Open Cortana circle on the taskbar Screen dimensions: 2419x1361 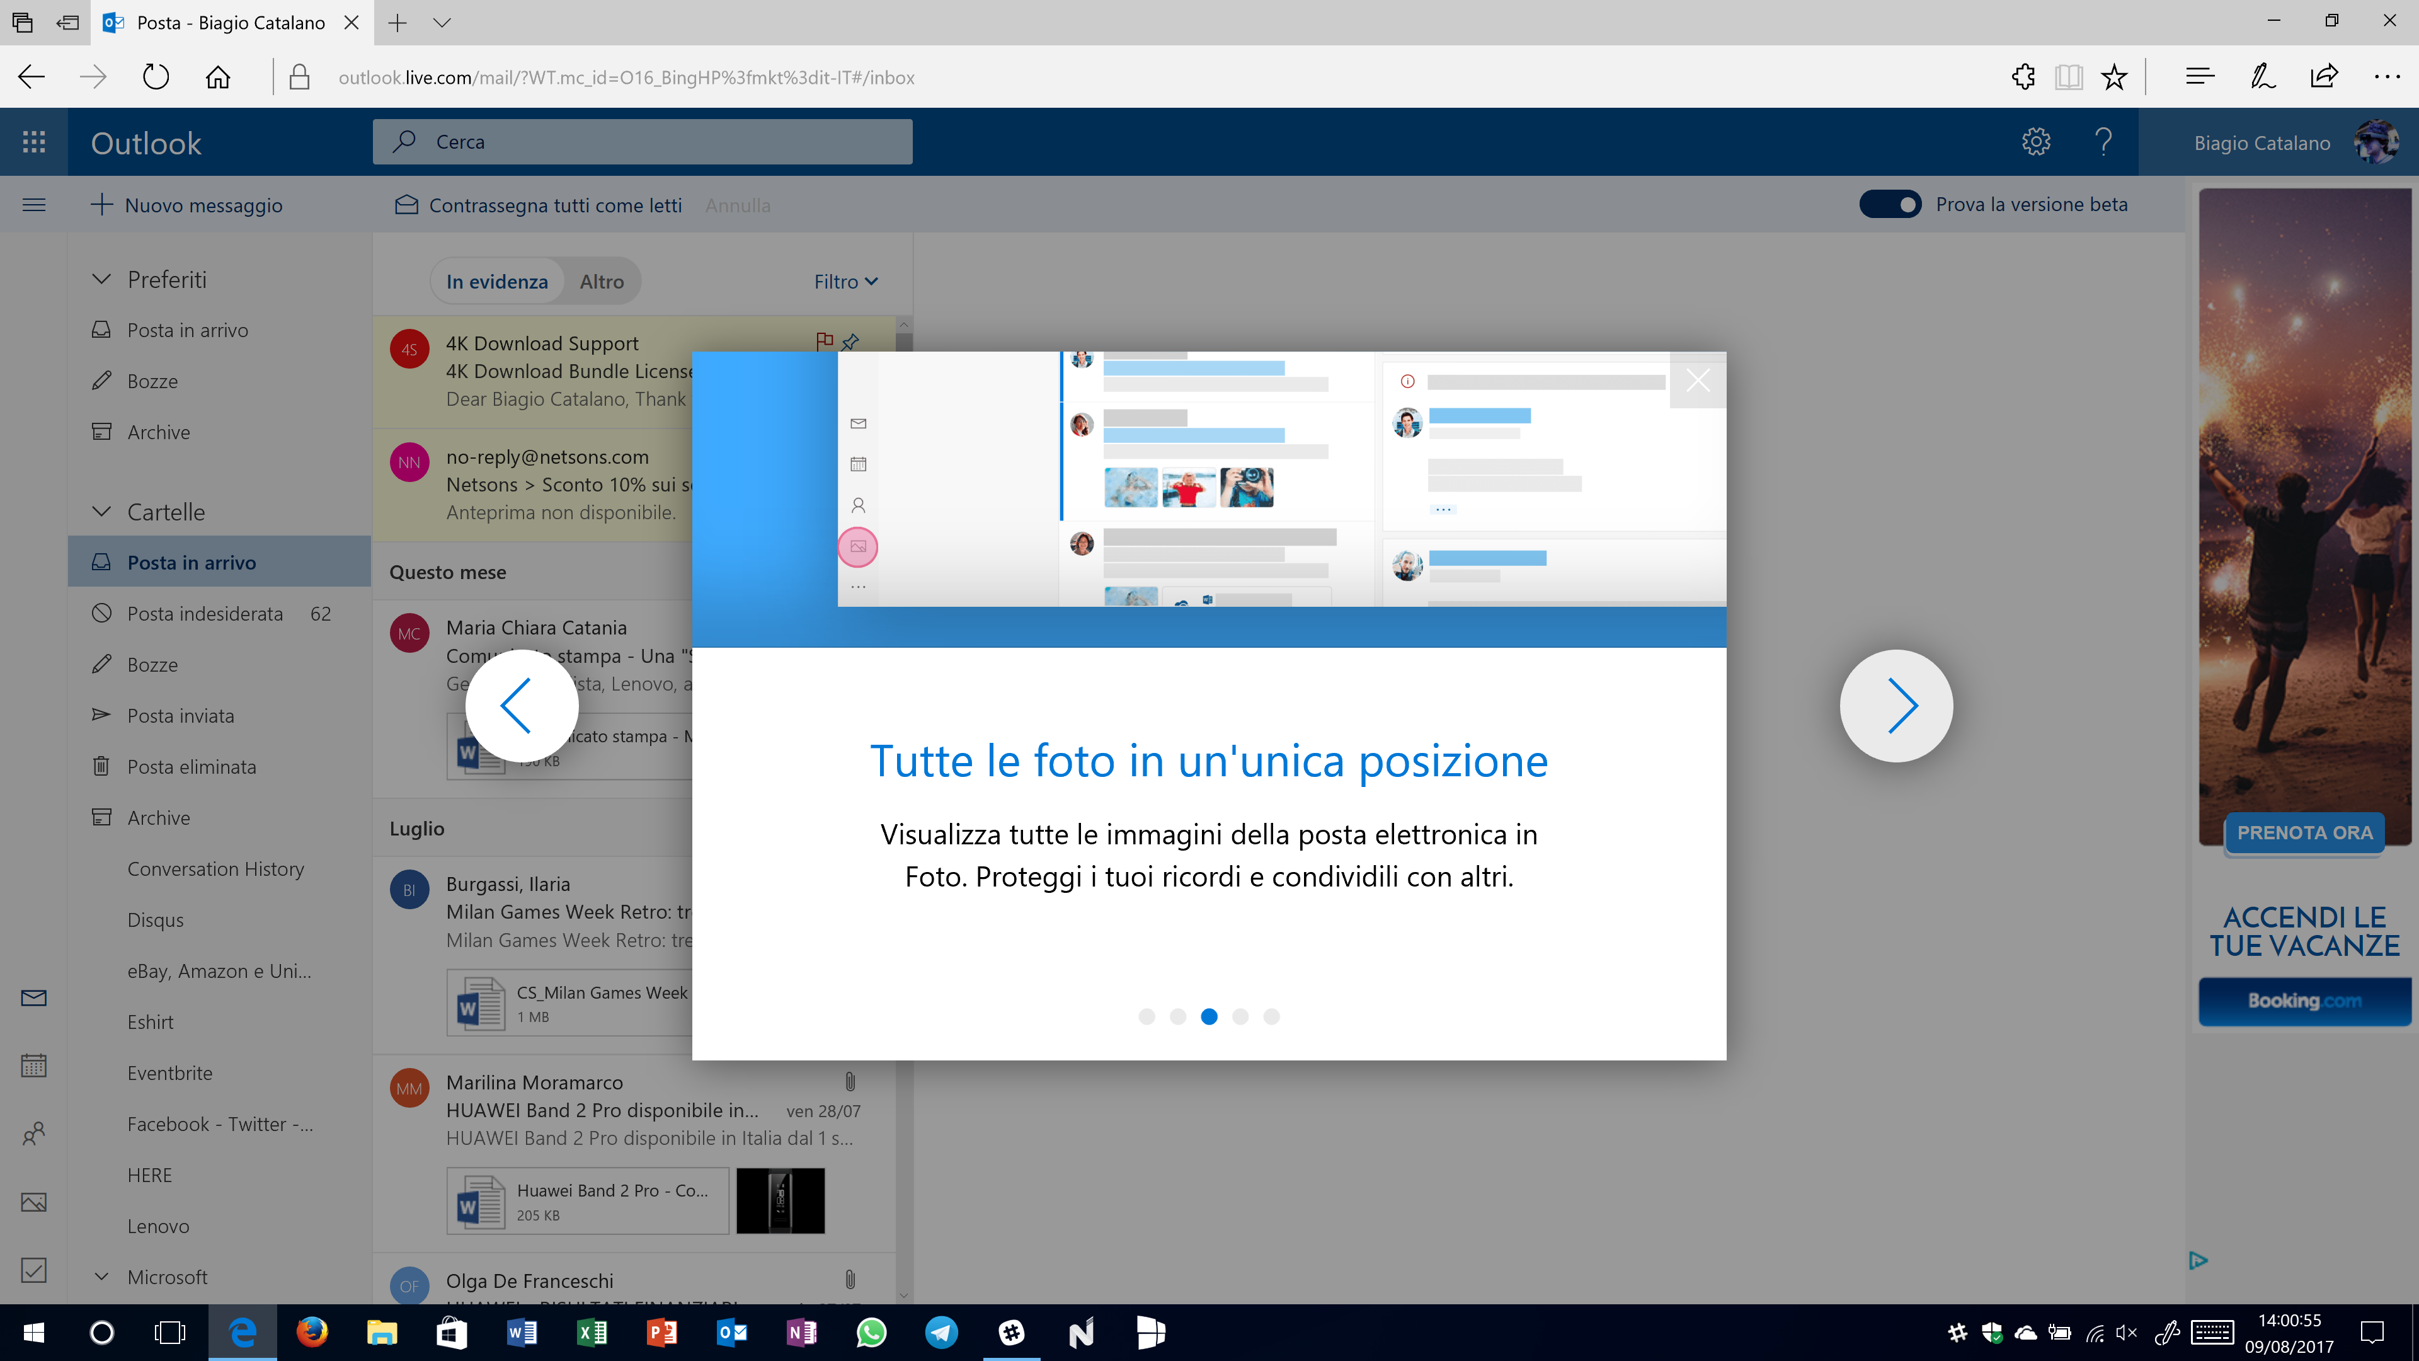101,1332
